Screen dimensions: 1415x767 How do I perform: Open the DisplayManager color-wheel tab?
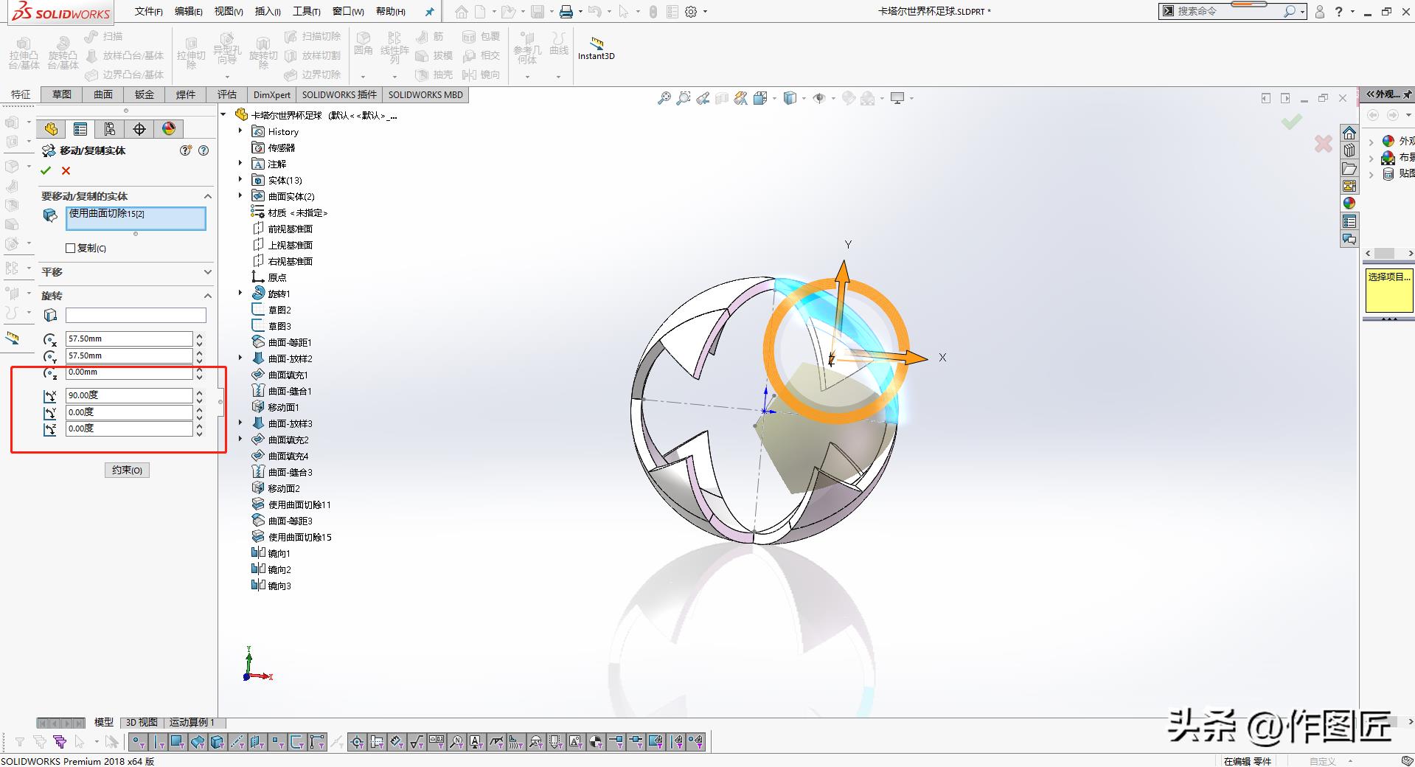click(169, 129)
